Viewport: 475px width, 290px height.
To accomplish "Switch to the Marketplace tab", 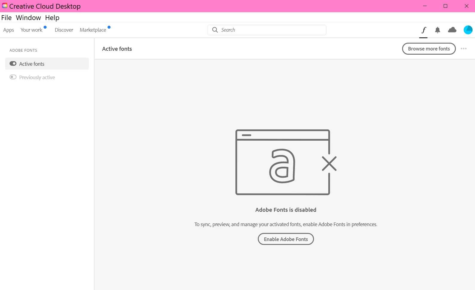I will (93, 30).
